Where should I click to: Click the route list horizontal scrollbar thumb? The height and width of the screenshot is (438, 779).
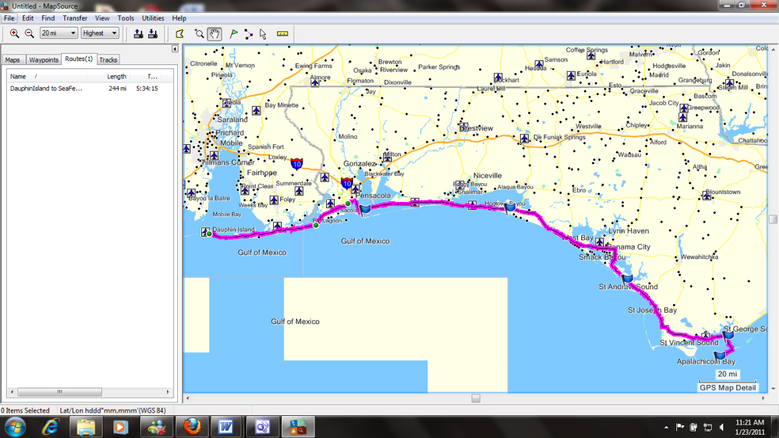pos(60,392)
